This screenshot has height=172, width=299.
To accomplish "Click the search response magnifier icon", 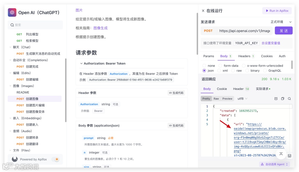I will (x=289, y=99).
